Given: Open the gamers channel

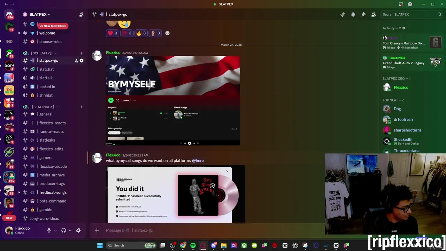Looking at the screenshot, I should 46,158.
